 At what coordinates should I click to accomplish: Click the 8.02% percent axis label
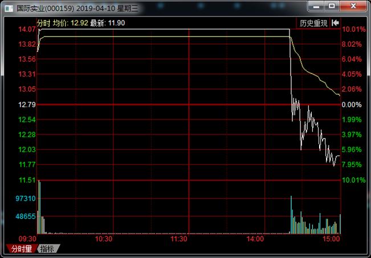click(x=352, y=44)
